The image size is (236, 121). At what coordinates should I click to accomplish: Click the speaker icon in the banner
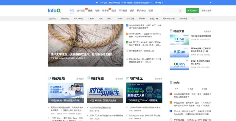pyautogui.click(x=97, y=3)
